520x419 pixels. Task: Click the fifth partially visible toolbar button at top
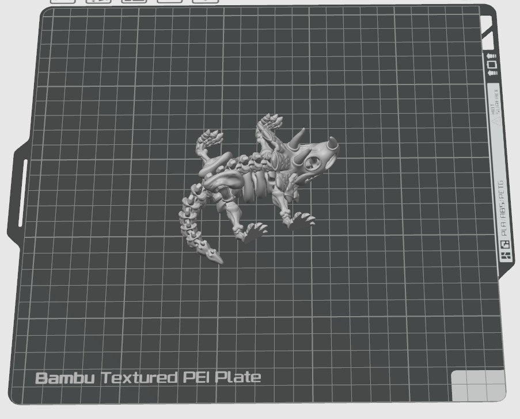point(204,1)
